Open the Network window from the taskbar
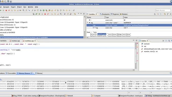The width and height of the screenshot is (172, 97). click(78, 96)
